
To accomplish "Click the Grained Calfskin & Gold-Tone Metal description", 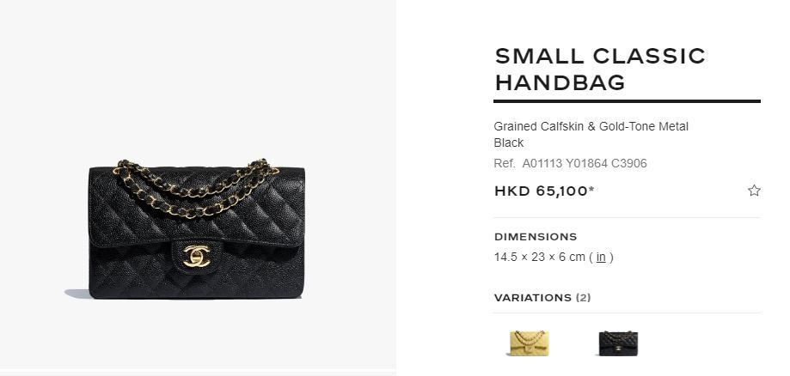I will [x=591, y=127].
